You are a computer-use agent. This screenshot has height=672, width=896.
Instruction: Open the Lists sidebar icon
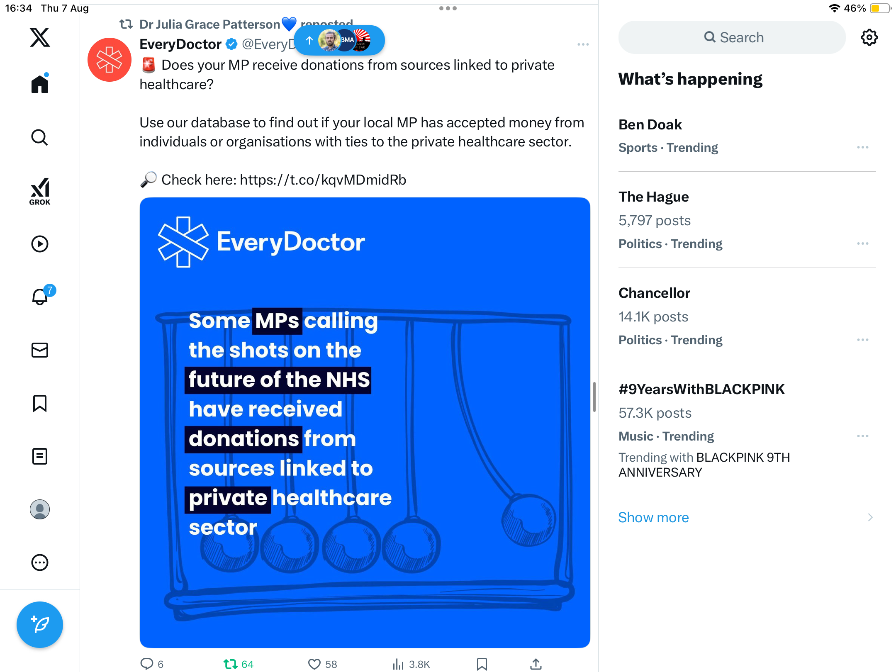[x=40, y=456]
